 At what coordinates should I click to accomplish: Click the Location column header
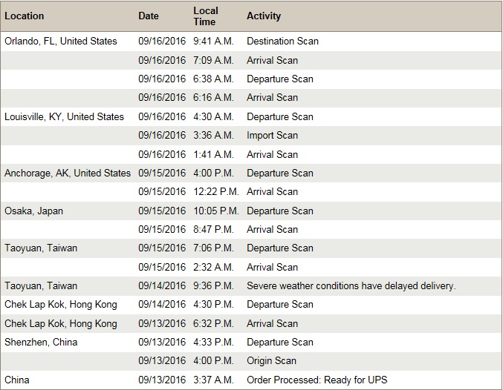[x=24, y=16]
